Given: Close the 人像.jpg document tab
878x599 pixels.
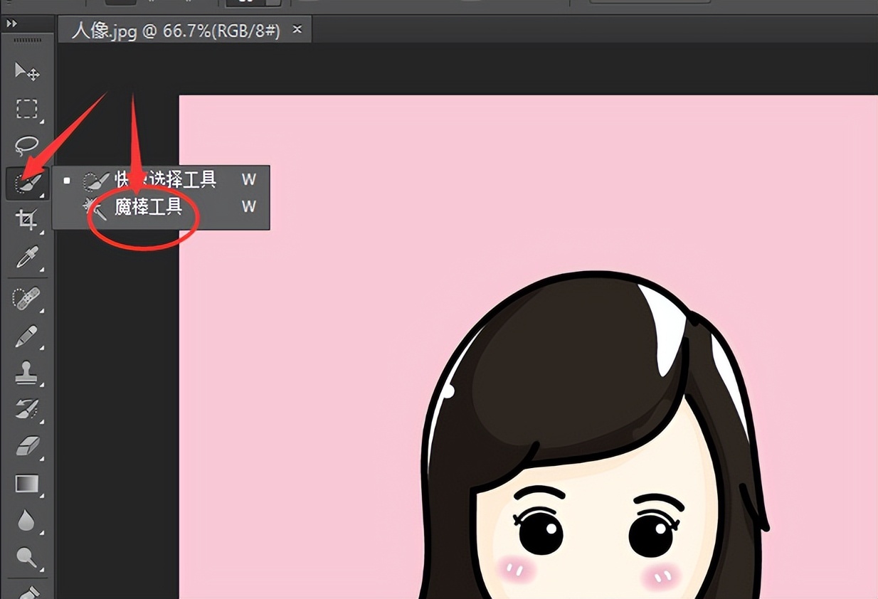Looking at the screenshot, I should [x=297, y=29].
